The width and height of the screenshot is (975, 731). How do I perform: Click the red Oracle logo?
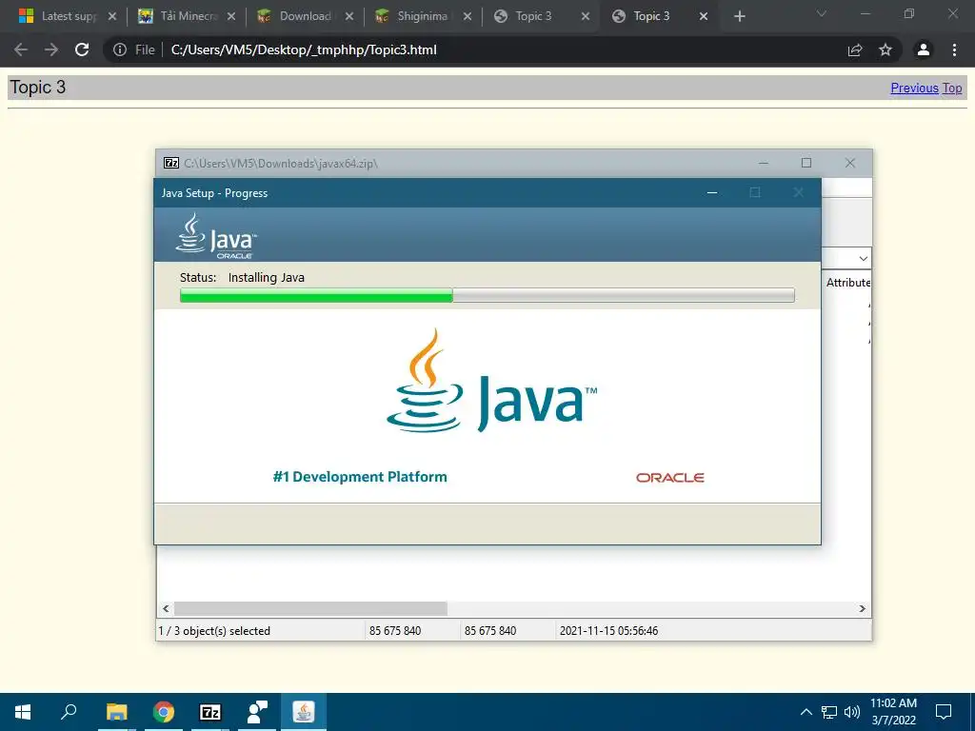tap(669, 478)
